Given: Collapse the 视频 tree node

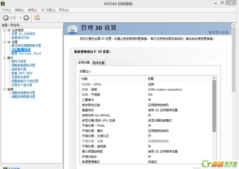Looking at the screenshot, I should point(5,89).
